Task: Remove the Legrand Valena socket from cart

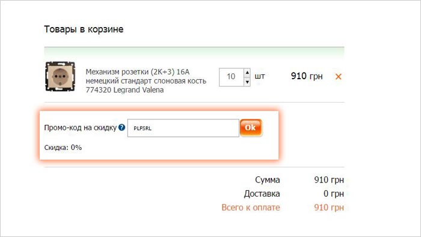Action: tap(338, 77)
